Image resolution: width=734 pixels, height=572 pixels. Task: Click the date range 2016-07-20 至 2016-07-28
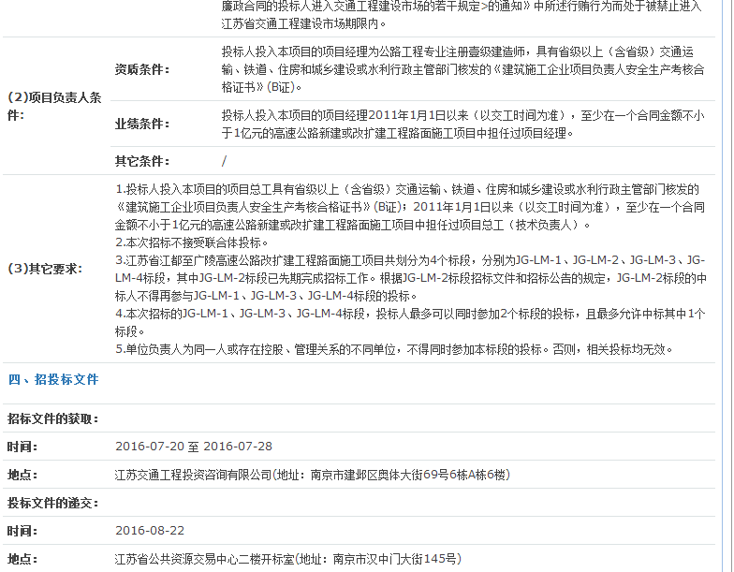[x=194, y=447]
